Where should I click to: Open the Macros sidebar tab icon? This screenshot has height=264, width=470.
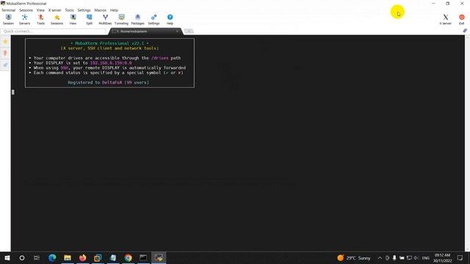(x=5, y=65)
